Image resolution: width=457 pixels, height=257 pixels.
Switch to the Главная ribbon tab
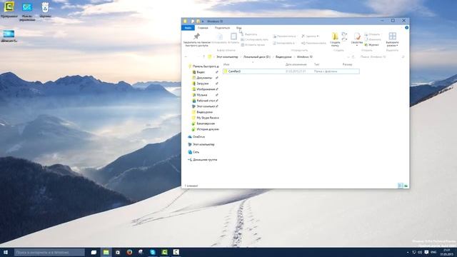point(203,28)
